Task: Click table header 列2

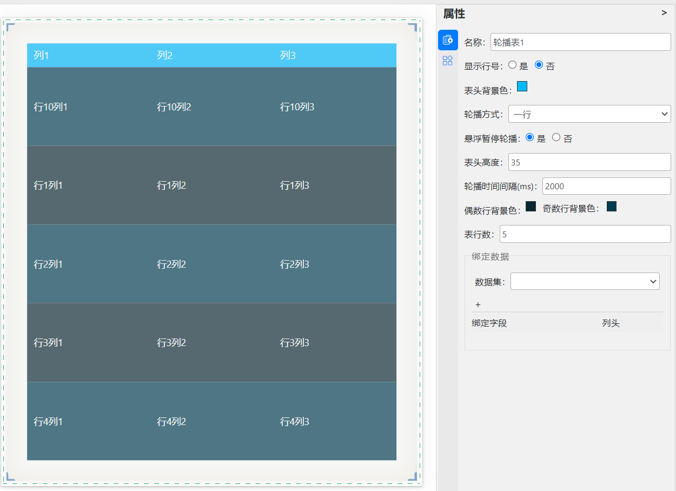Action: (x=165, y=55)
